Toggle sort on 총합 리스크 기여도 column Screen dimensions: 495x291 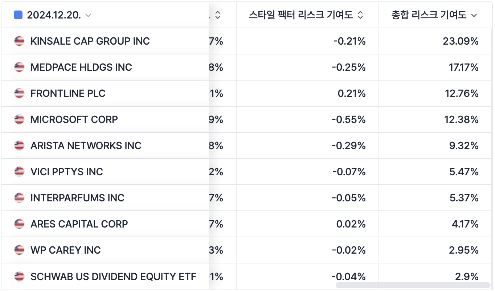tap(474, 15)
